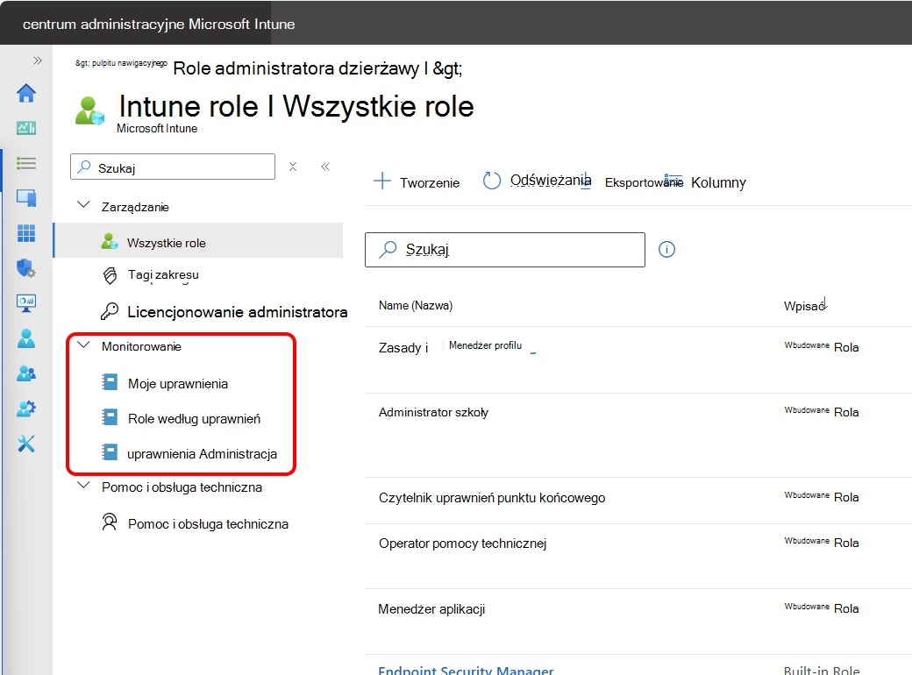Click the Wszystkie role person icon
The image size is (912, 675).
coord(110,241)
